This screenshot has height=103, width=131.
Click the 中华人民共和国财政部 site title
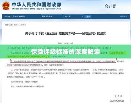tap(36, 5)
